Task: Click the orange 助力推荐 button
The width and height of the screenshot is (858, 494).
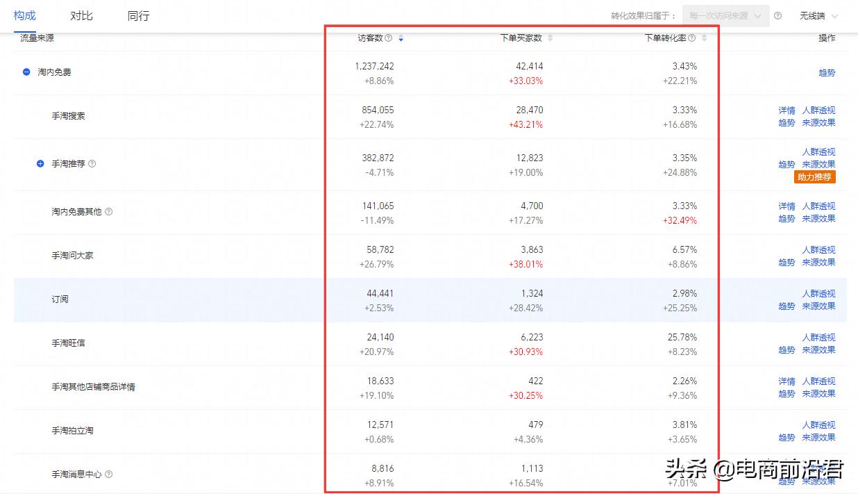Action: 814,177
